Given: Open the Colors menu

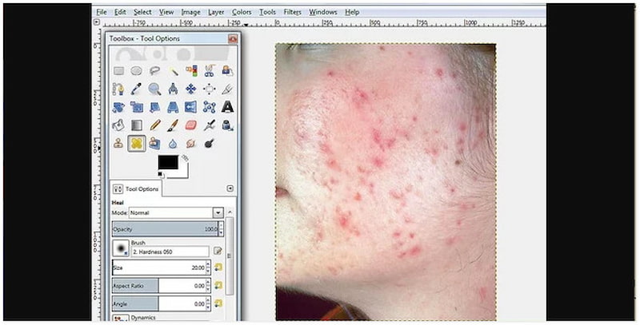Looking at the screenshot, I should click(x=241, y=13).
